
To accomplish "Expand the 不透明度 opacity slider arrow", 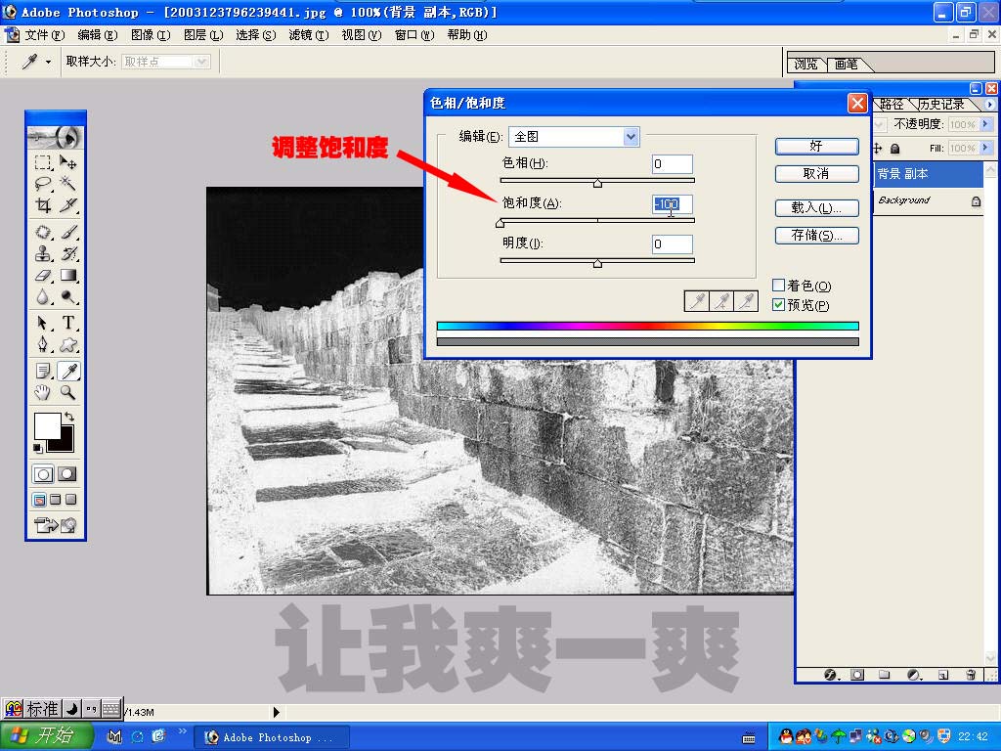I will [x=984, y=125].
